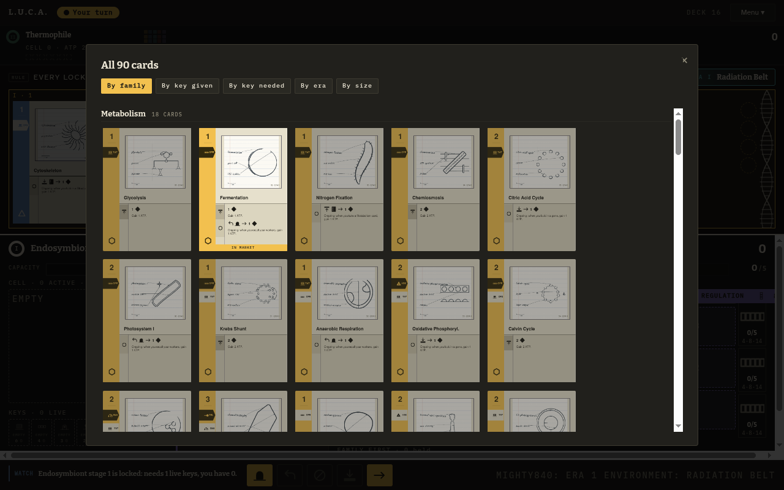Click the card list scrollbar down arrow
This screenshot has height=490, width=784.
pos(678,426)
